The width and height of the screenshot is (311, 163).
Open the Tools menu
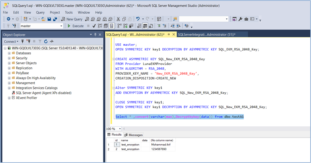(69, 12)
